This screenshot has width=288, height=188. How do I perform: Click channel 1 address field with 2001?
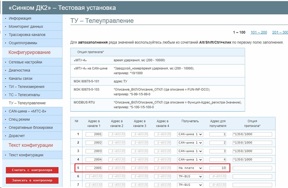pos(93,134)
